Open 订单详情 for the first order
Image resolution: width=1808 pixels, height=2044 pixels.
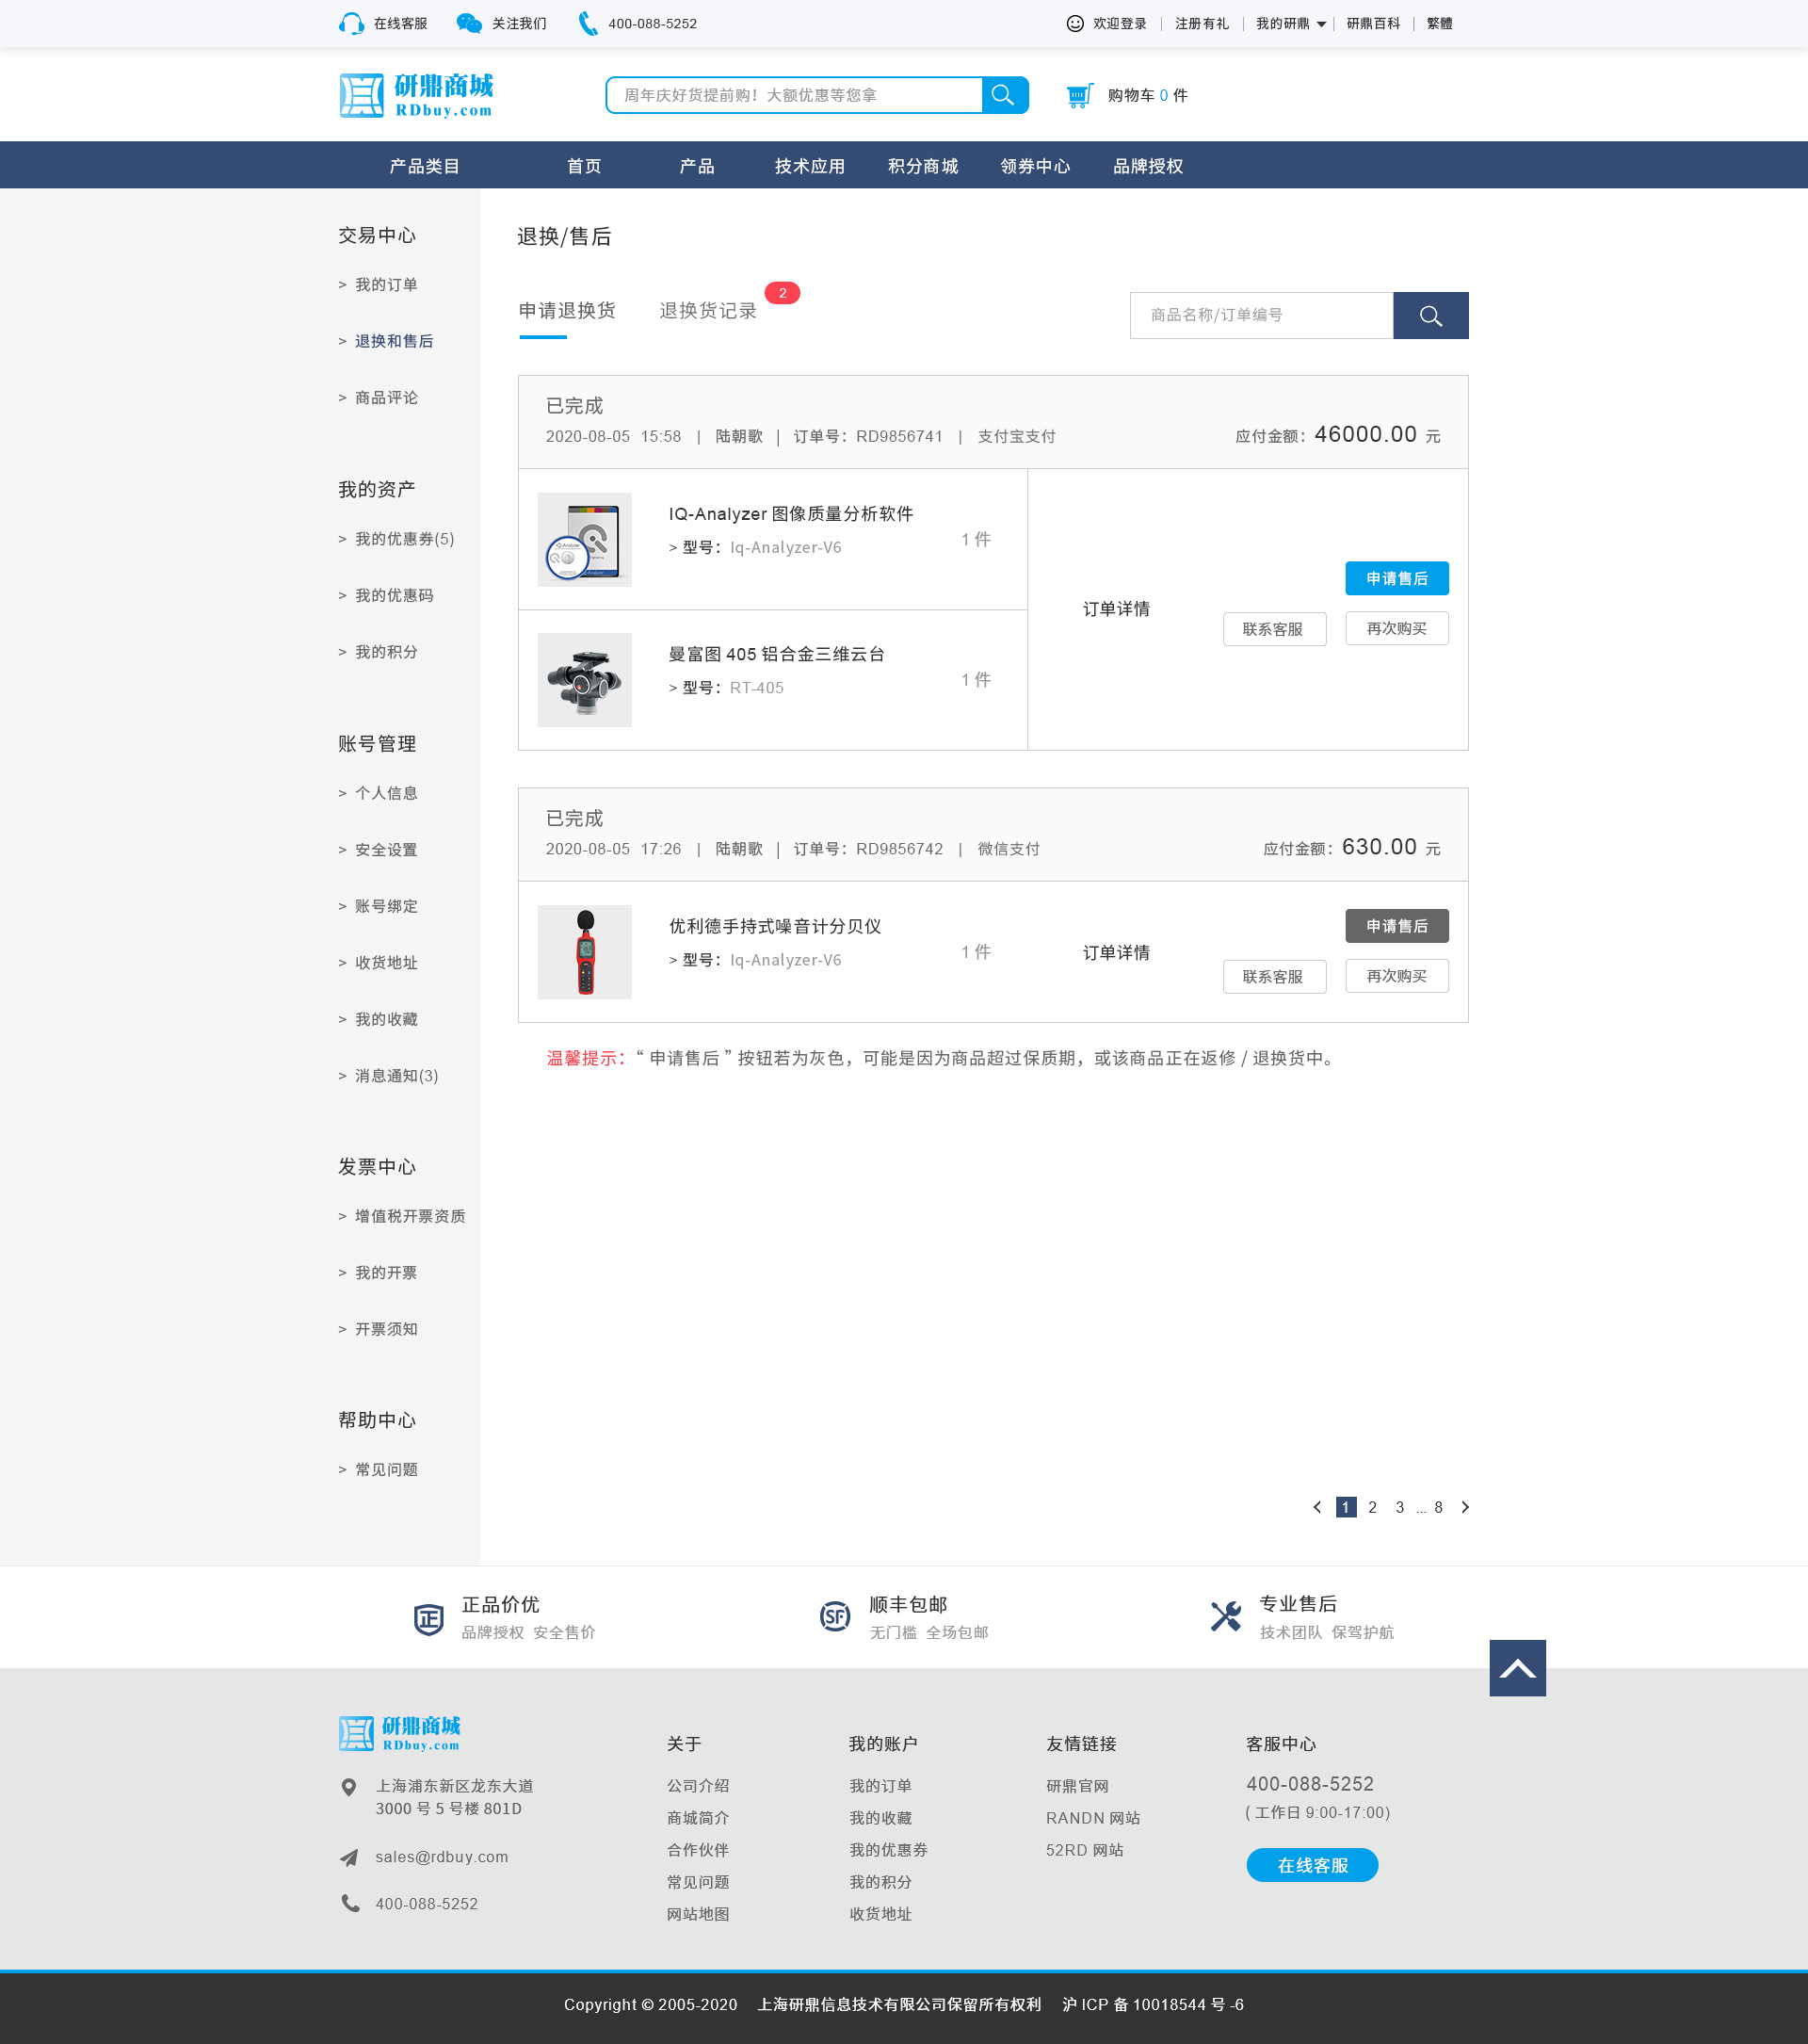(x=1115, y=609)
